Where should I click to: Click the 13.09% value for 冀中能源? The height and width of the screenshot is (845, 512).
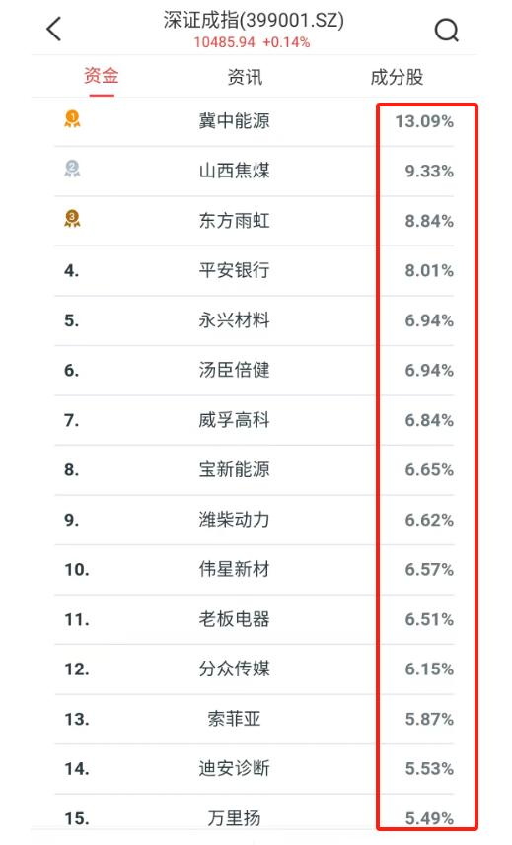pos(424,121)
